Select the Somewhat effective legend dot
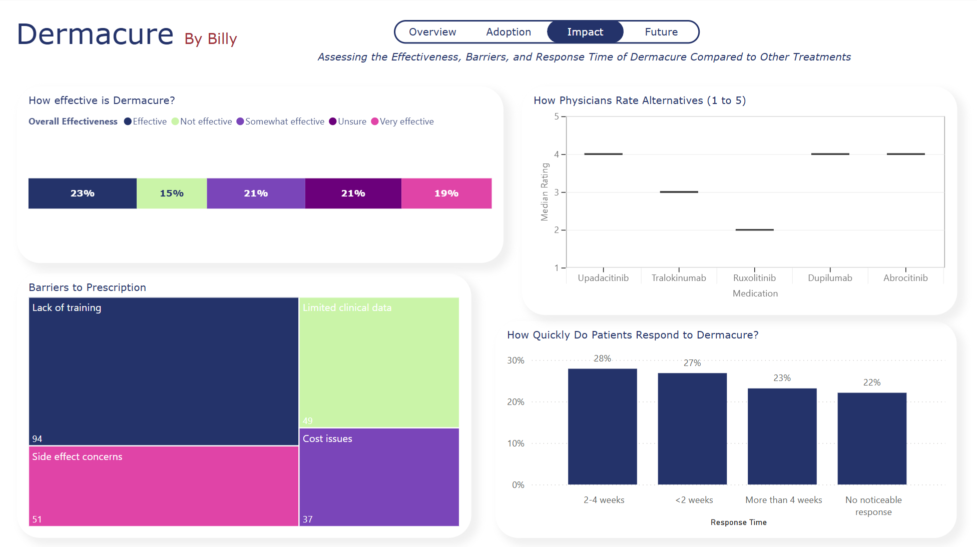 pos(241,121)
